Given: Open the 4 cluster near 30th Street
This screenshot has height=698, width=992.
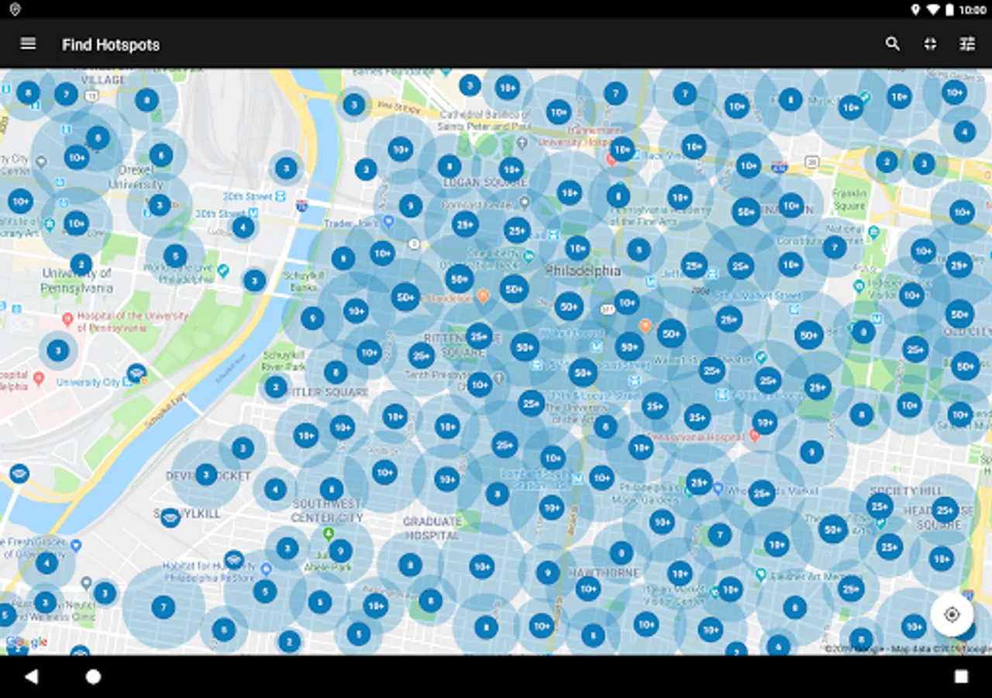Looking at the screenshot, I should 243,227.
